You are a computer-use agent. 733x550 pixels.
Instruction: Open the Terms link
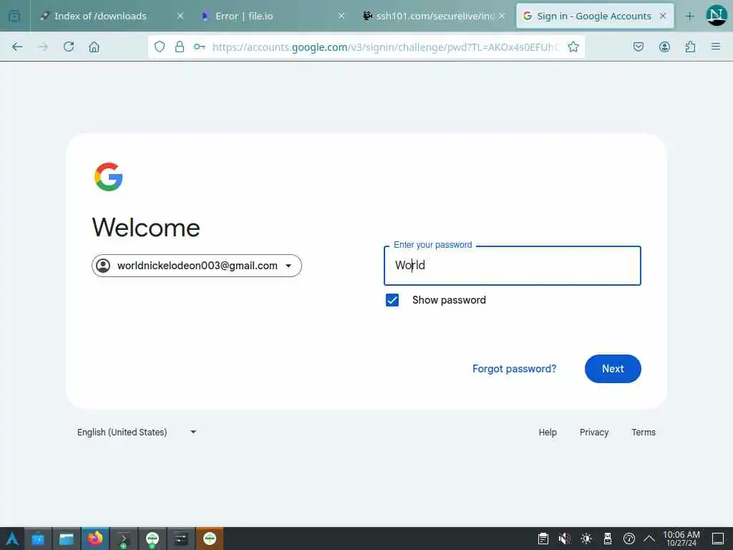(x=644, y=432)
